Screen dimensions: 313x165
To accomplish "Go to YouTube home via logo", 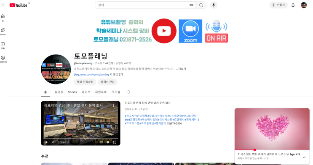I will (19, 5).
